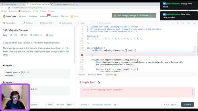Collapse the class Solution fold arrow

point(84,48)
